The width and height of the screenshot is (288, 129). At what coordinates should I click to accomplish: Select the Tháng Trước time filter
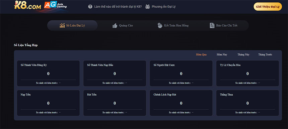[265, 55]
